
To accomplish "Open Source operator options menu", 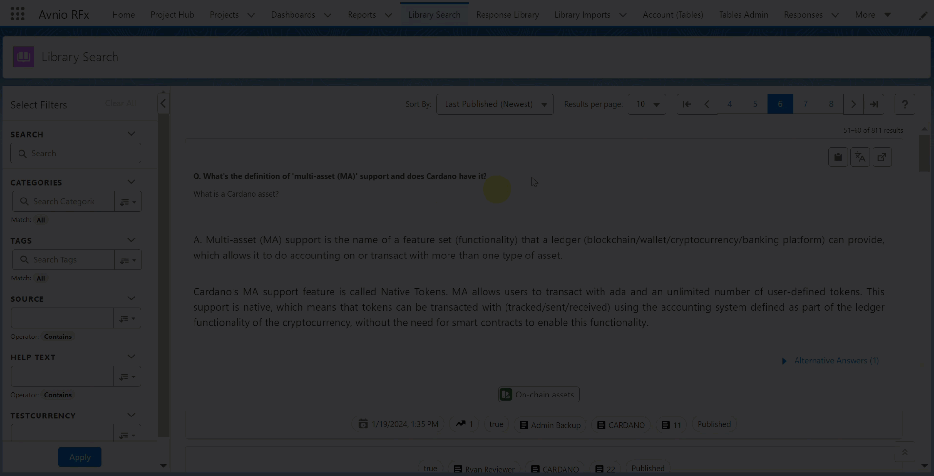I will pos(127,318).
